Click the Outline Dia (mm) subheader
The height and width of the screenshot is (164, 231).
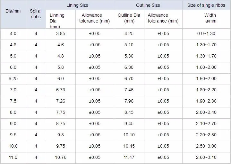click(129, 18)
